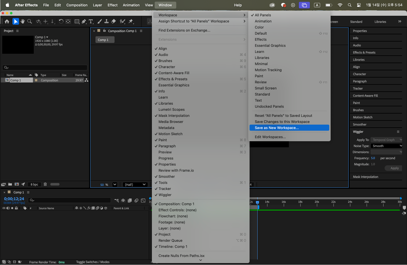Create a new folder in Project panel
This screenshot has width=407, height=265.
click(10, 184)
